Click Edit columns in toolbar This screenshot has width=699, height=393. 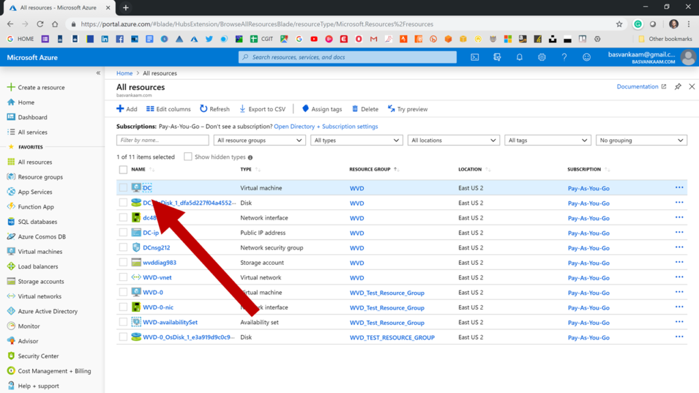coord(169,109)
